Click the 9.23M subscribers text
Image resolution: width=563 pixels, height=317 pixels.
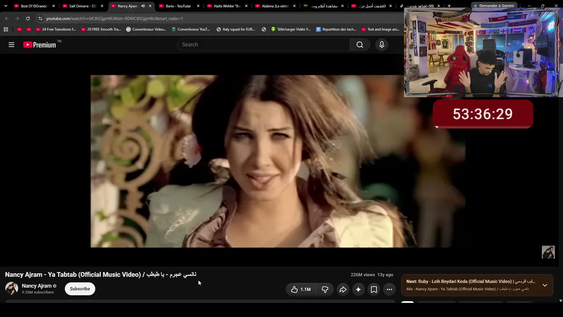point(38,292)
